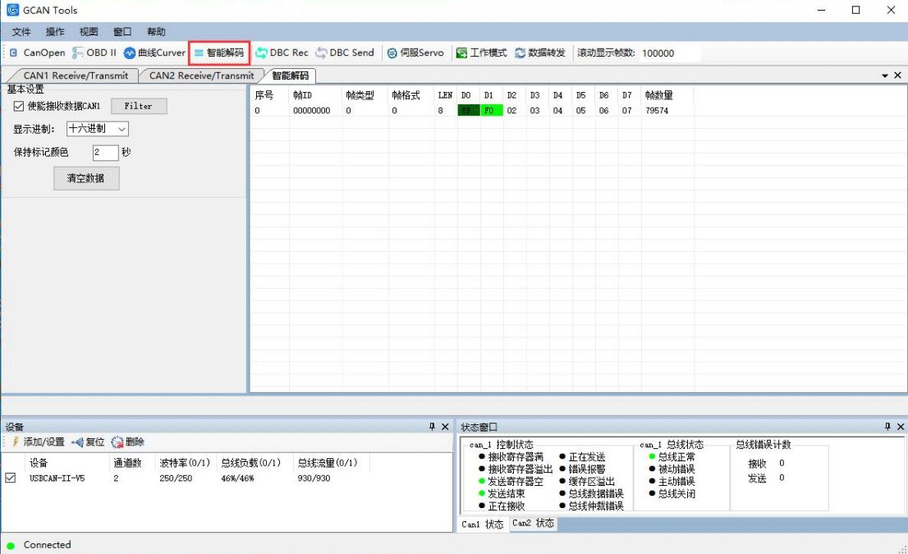Image resolution: width=908 pixels, height=554 pixels.
Task: Open the tab list dropdown arrow
Action: point(885,76)
